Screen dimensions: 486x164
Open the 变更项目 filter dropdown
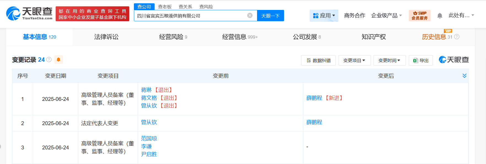coord(354,60)
